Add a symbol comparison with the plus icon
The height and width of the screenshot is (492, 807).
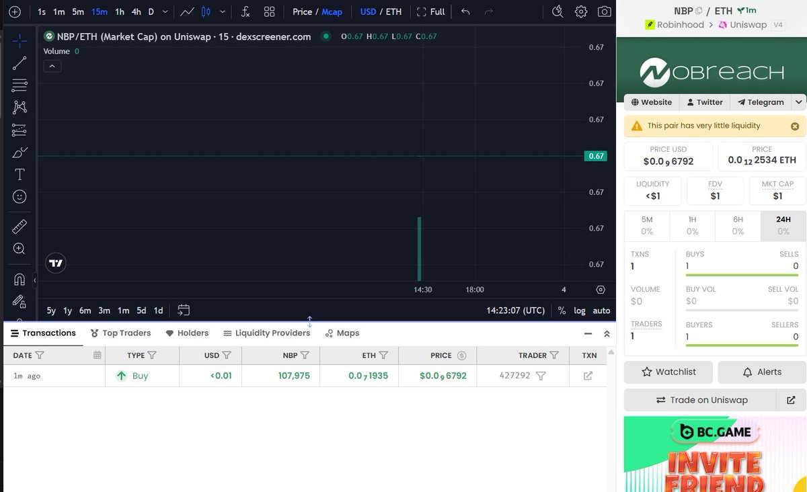15,11
